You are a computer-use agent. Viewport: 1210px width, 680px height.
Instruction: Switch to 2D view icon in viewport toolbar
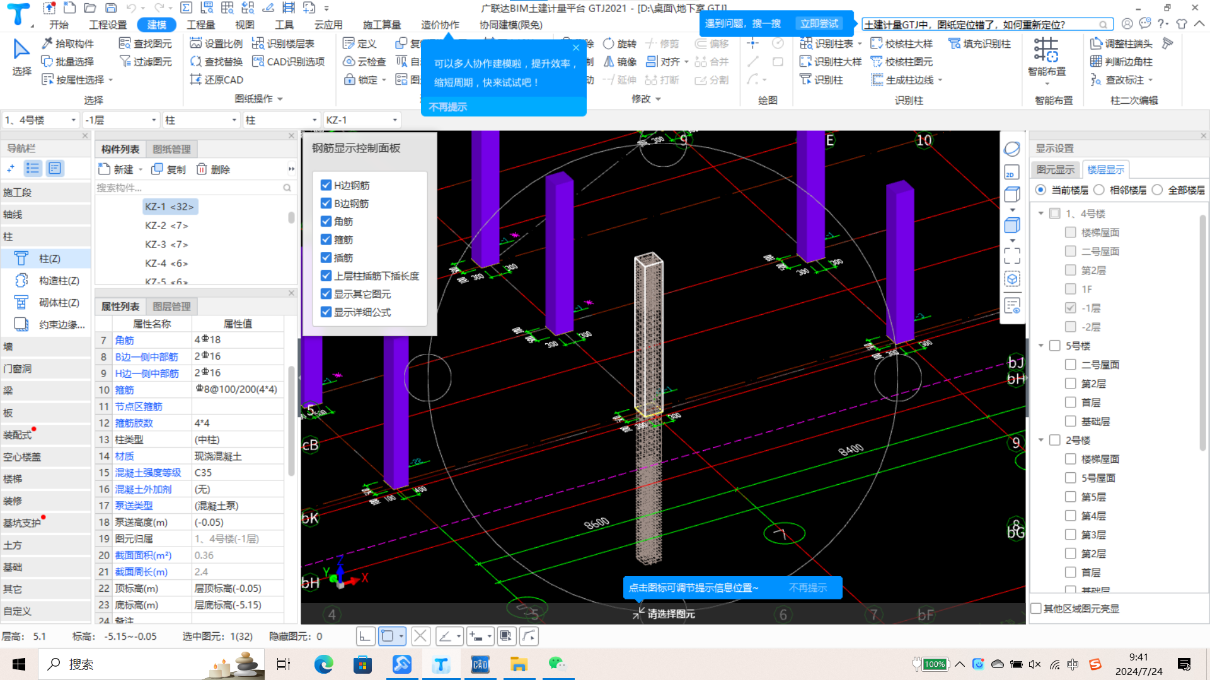pos(1012,173)
